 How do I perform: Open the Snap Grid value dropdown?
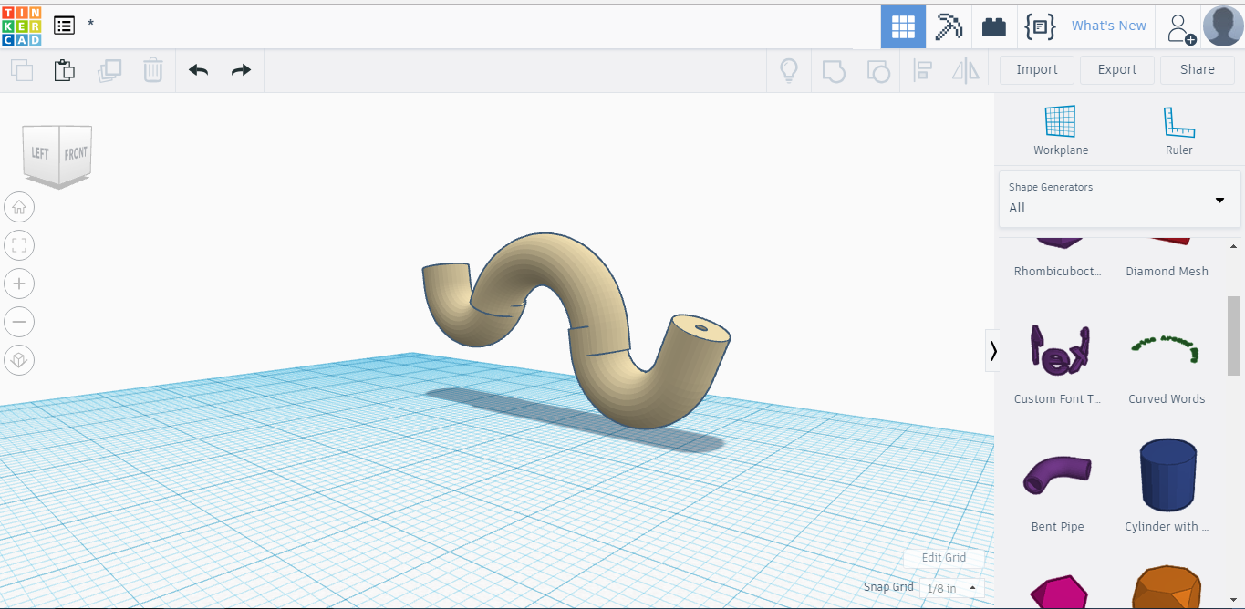tap(951, 588)
